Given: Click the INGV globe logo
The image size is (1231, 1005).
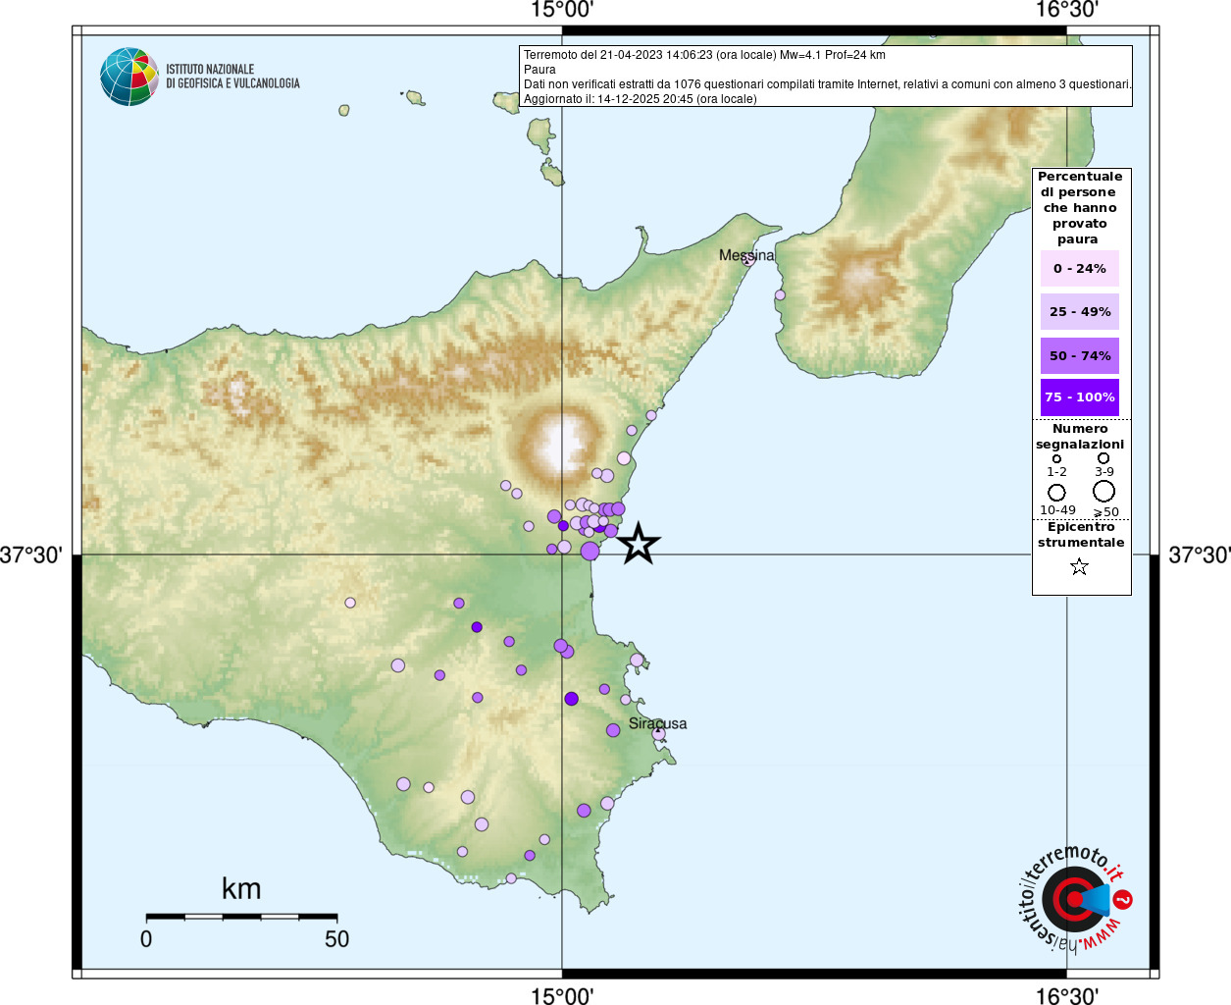Looking at the screenshot, I should pos(129,77).
